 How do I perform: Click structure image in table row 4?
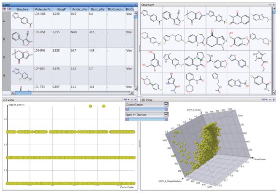pyautogui.click(x=22, y=75)
